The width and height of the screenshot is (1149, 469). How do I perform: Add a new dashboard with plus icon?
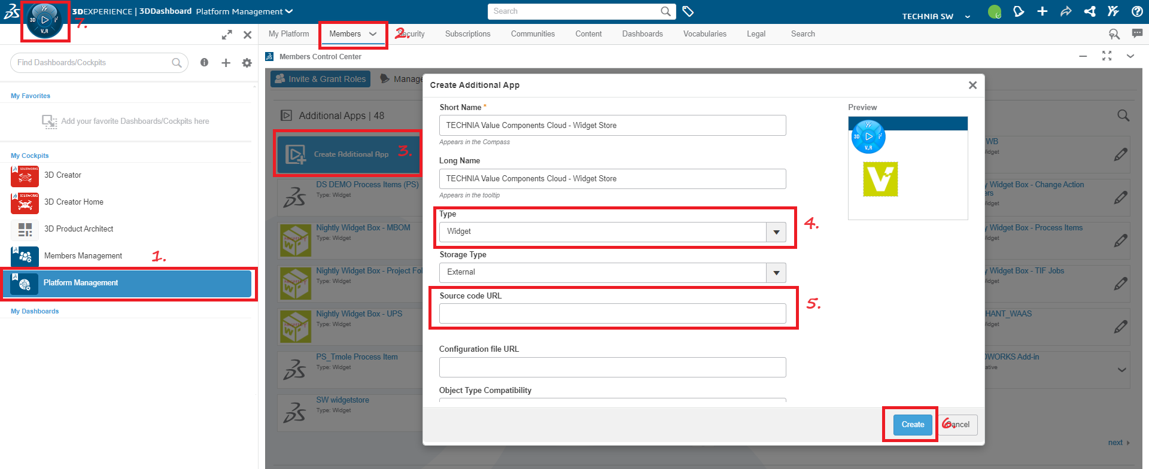[226, 63]
